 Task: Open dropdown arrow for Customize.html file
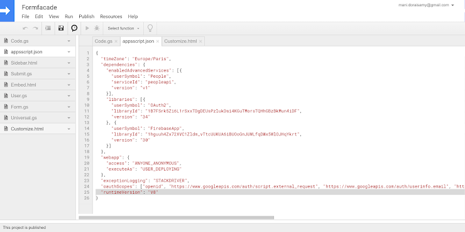[68, 129]
